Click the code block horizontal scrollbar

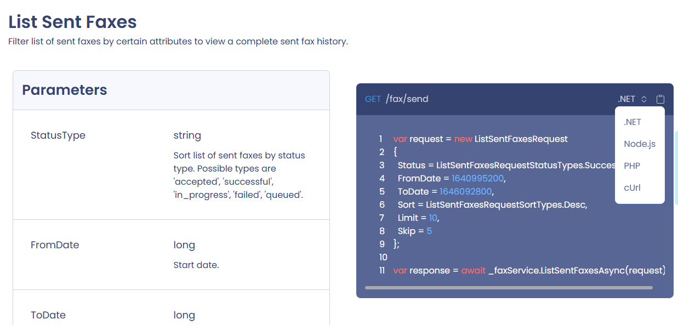(509, 287)
